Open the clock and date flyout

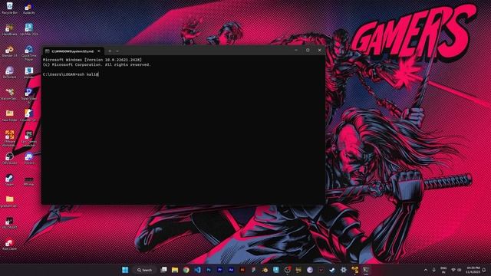(473, 270)
